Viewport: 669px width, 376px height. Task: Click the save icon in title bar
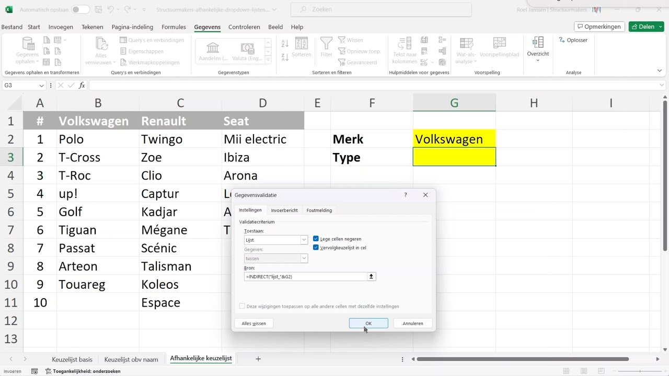pos(99,9)
